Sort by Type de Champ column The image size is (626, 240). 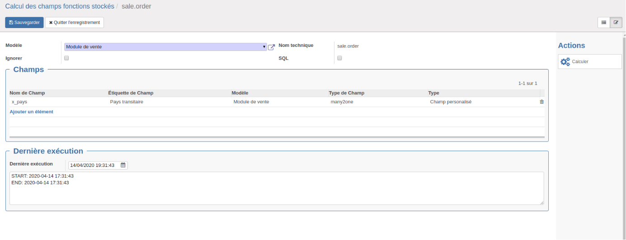pyautogui.click(x=347, y=93)
